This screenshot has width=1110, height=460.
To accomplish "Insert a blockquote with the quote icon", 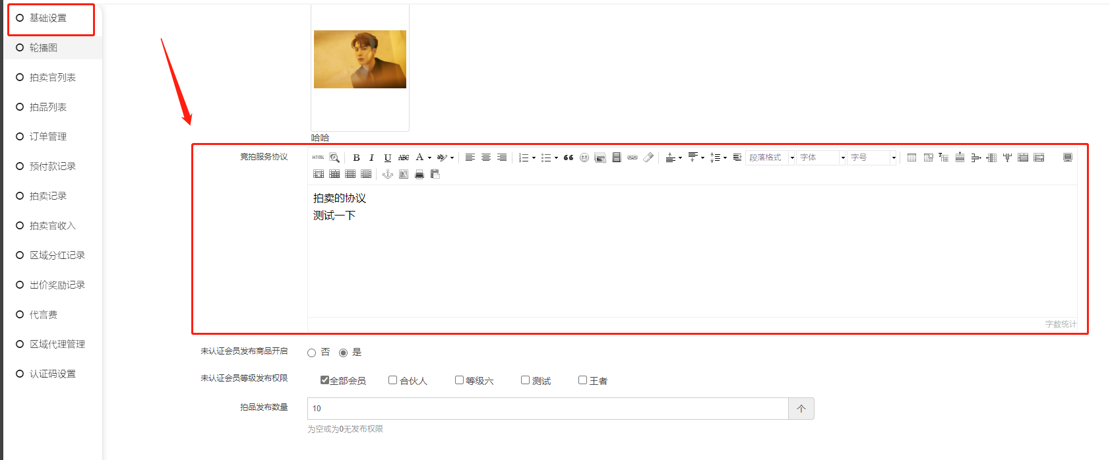I will [x=569, y=158].
